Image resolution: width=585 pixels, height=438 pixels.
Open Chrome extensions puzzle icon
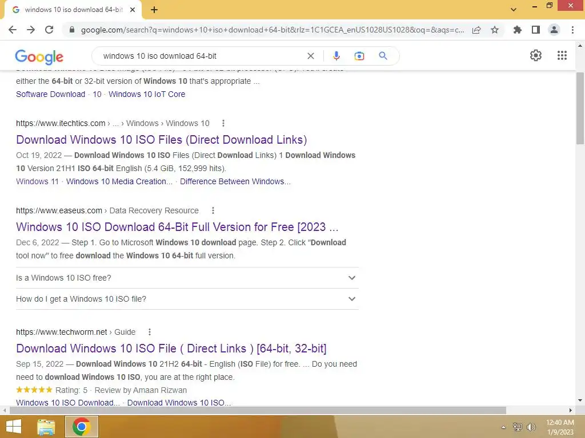[x=518, y=30]
